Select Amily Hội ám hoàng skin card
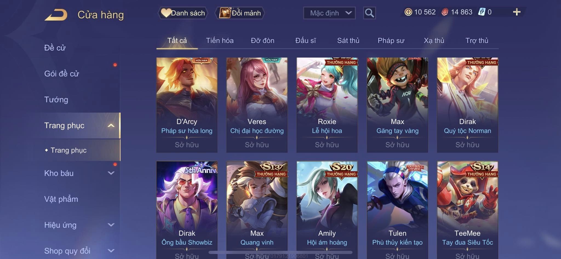Image resolution: width=561 pixels, height=259 pixels. [x=327, y=210]
